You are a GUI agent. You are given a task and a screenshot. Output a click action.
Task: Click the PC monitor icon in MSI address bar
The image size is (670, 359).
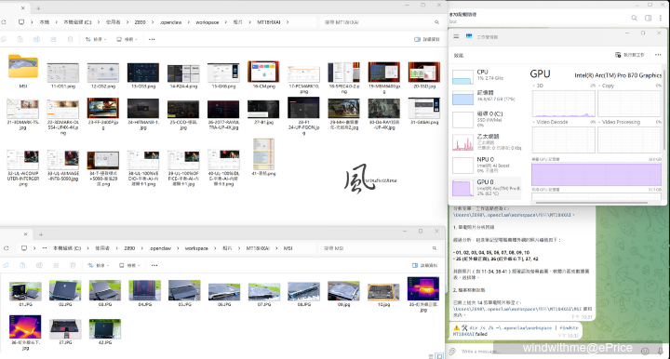pos(24,248)
